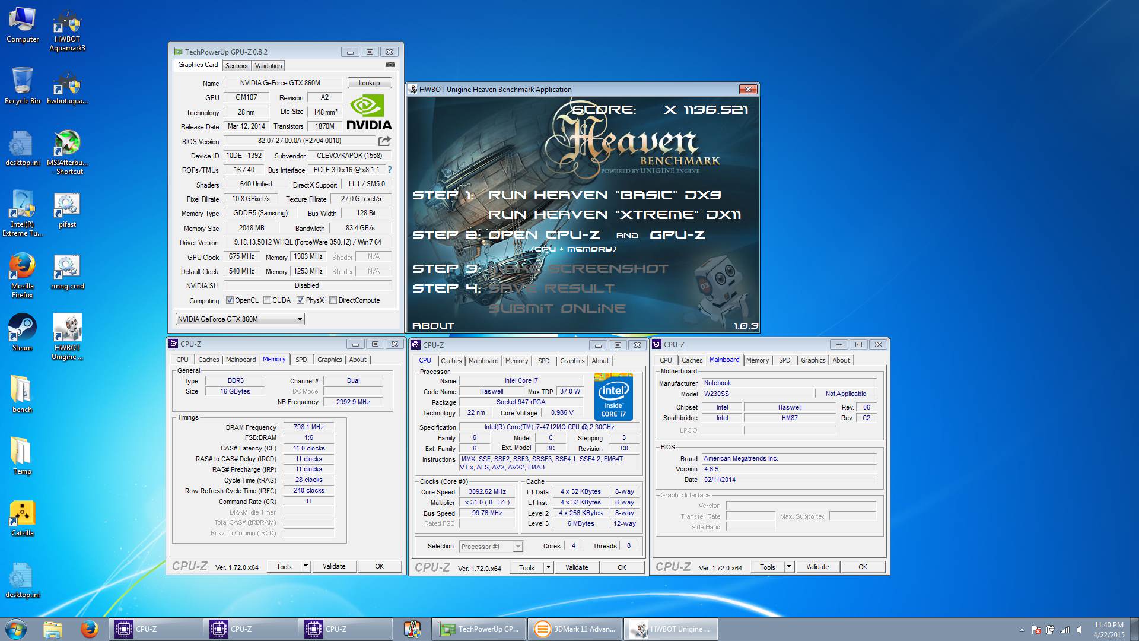
Task: Click RUN HEAVEN "XTREME" DX11
Action: [x=615, y=215]
